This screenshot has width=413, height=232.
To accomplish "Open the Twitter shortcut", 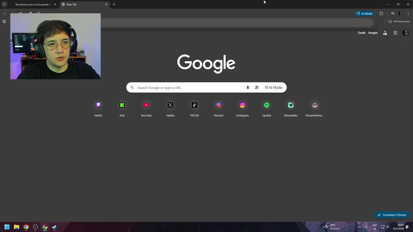I will [170, 109].
